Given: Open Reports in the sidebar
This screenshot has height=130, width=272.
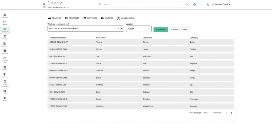Looking at the screenshot, I should click(5, 68).
